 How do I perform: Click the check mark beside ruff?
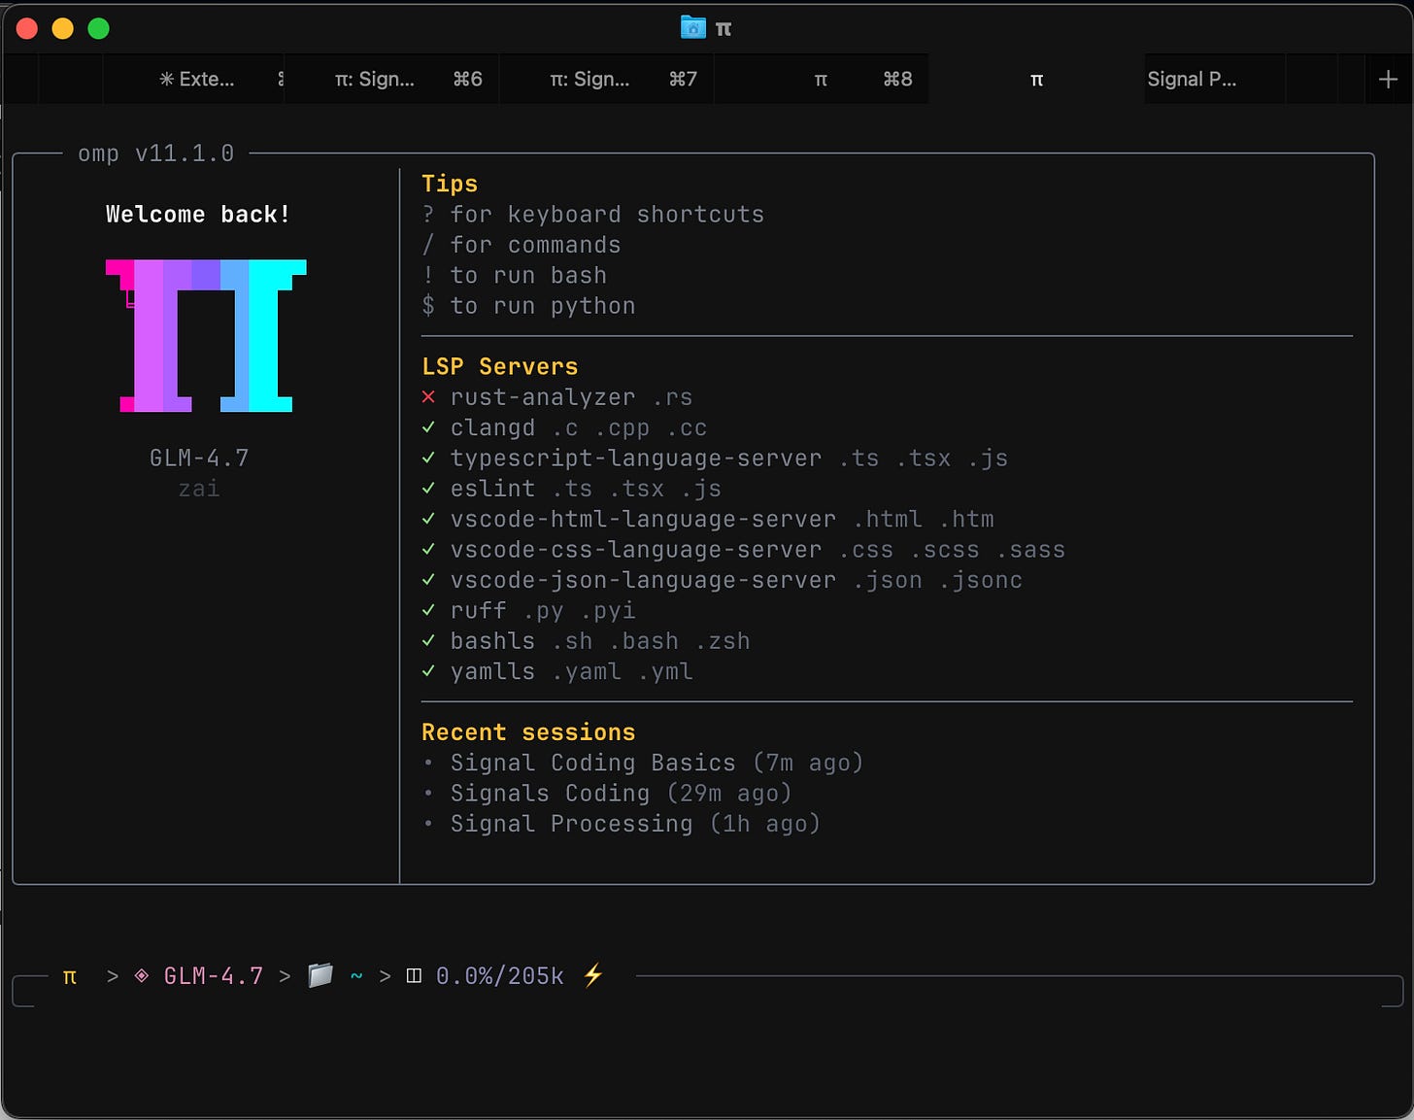pos(428,610)
